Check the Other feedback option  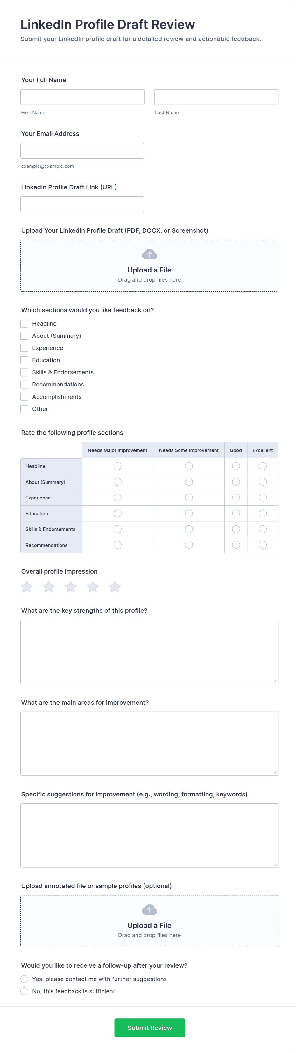tap(24, 409)
